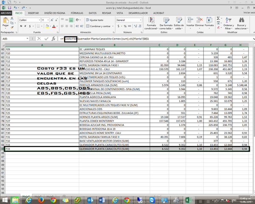Expand the Combinar y centrar dropdown arrow
Image resolution: width=255 pixels, height=204 pixels.
[x=113, y=26]
